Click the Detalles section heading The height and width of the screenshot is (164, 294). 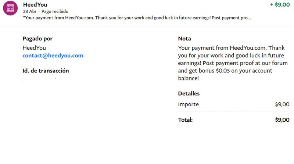[189, 93]
